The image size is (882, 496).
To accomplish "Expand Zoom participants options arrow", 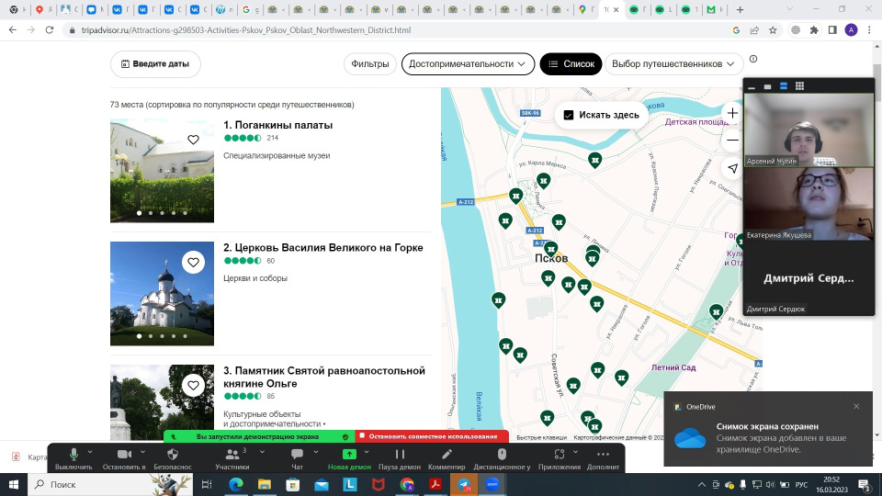I will pos(262,452).
